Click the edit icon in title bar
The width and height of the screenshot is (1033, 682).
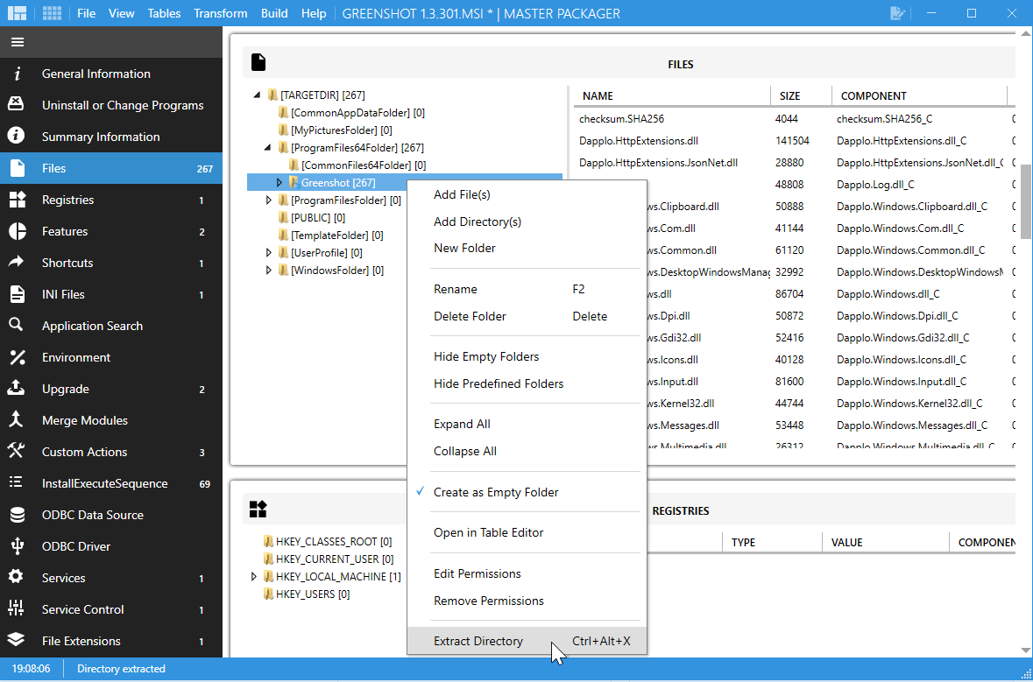[x=897, y=13]
